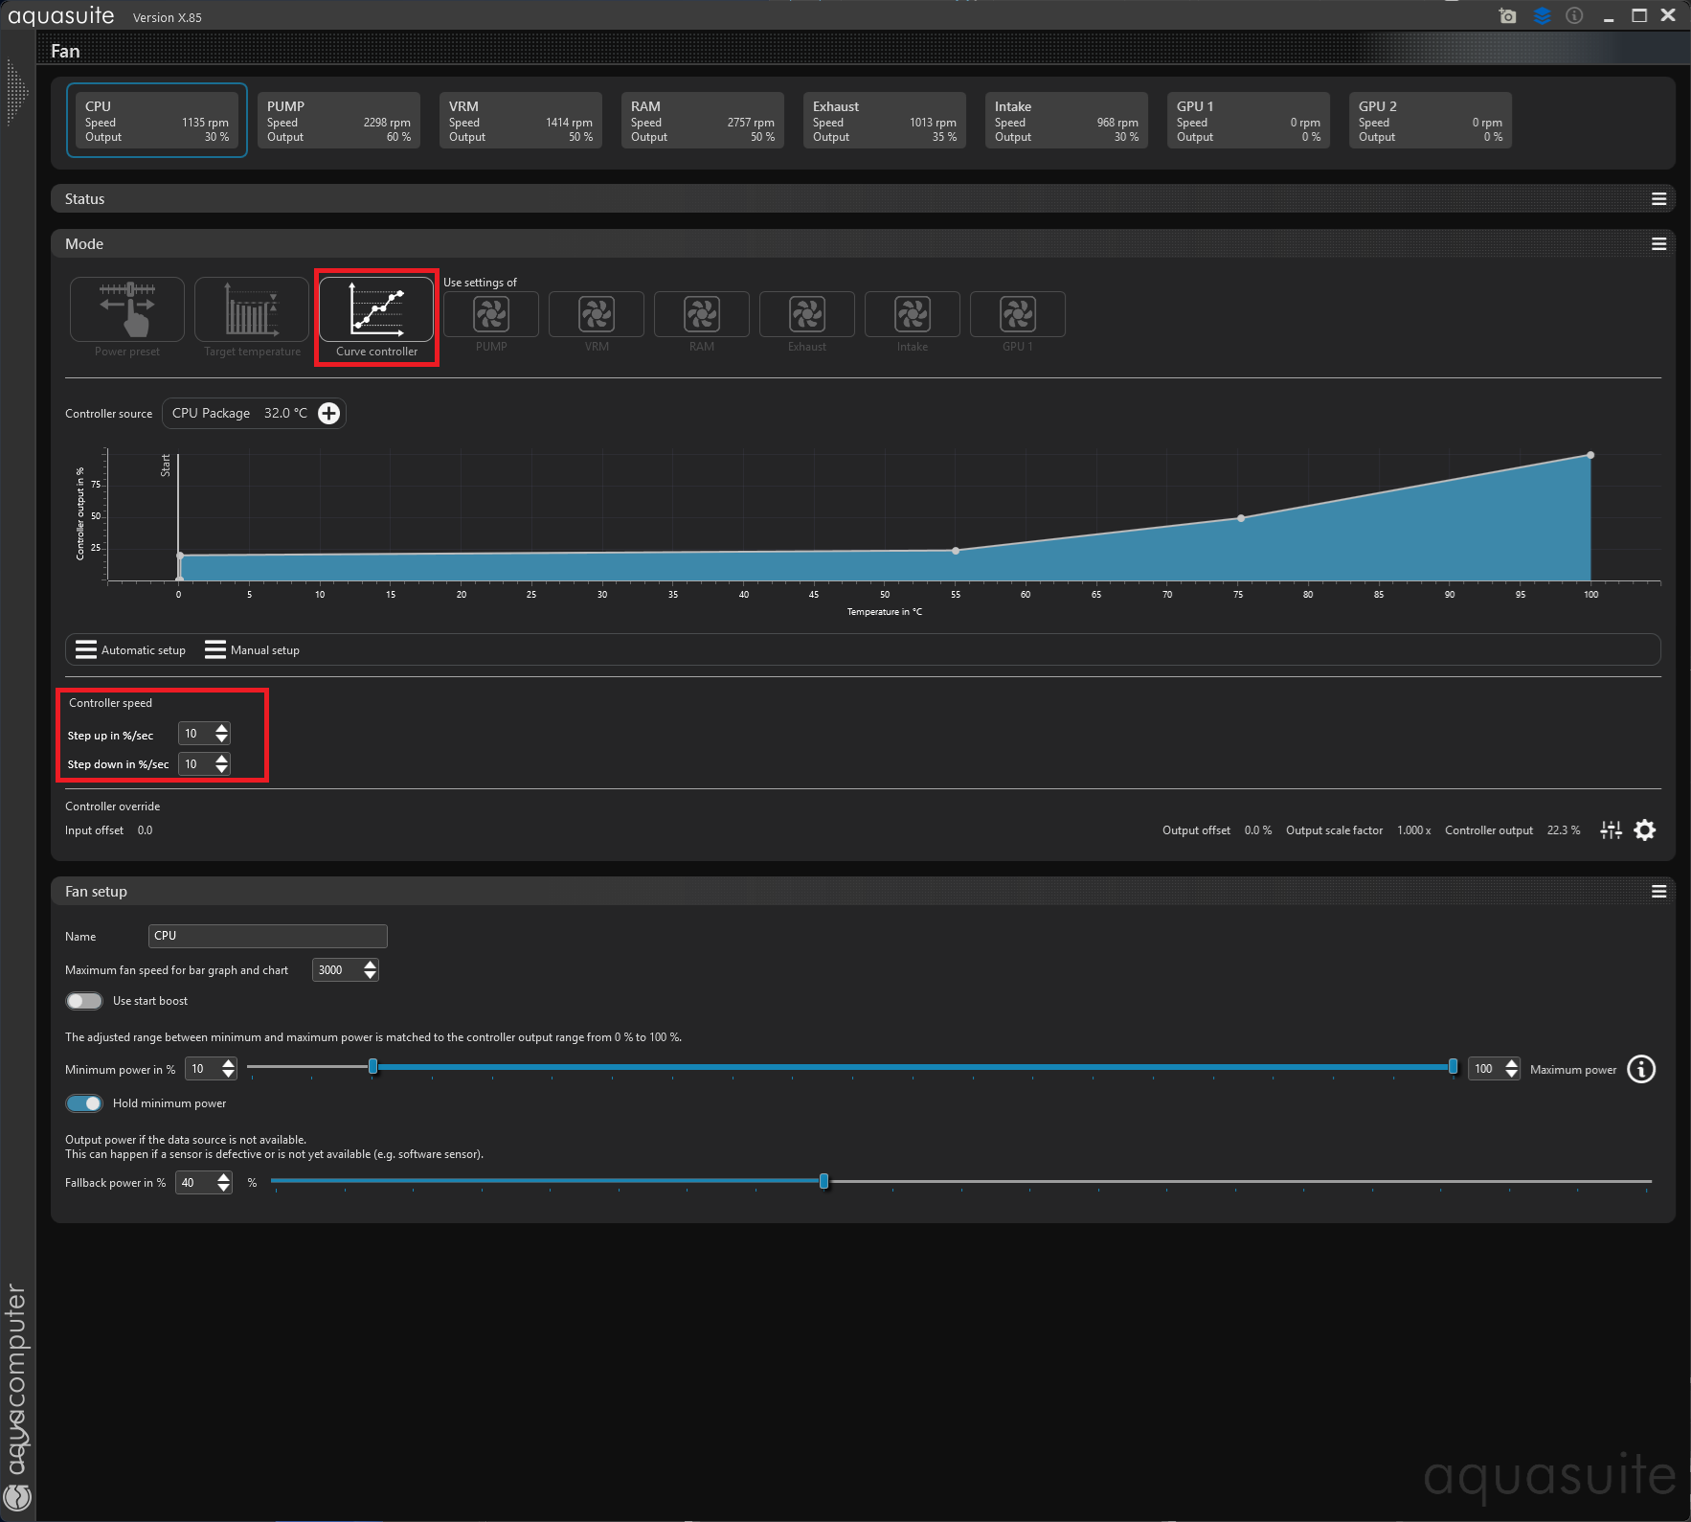Disable the Hold minimum power toggle
Viewport: 1691px width, 1522px height.
click(x=84, y=1103)
